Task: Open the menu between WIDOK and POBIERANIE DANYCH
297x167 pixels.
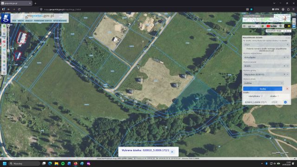Action: click(x=29, y=20)
